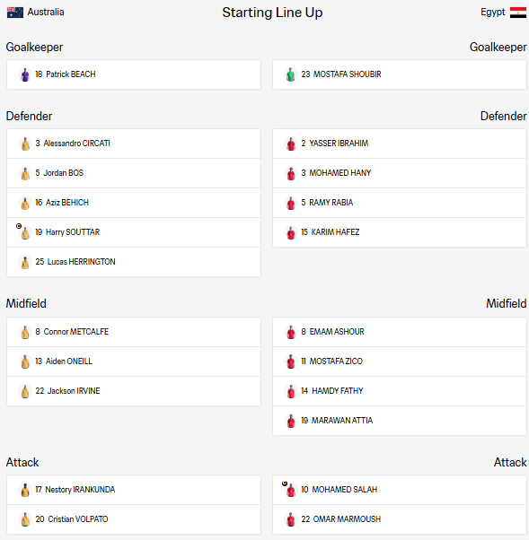The image size is (529, 540).
Task: Select Jackson IRVINE from Australia midfield
Action: pos(134,391)
